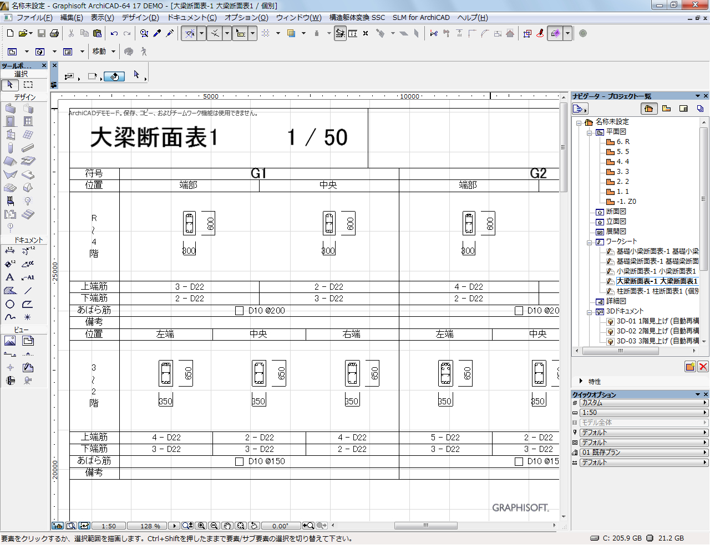710x545 pixels.
Task: Click the Open file folder icon
Action: pos(23,33)
